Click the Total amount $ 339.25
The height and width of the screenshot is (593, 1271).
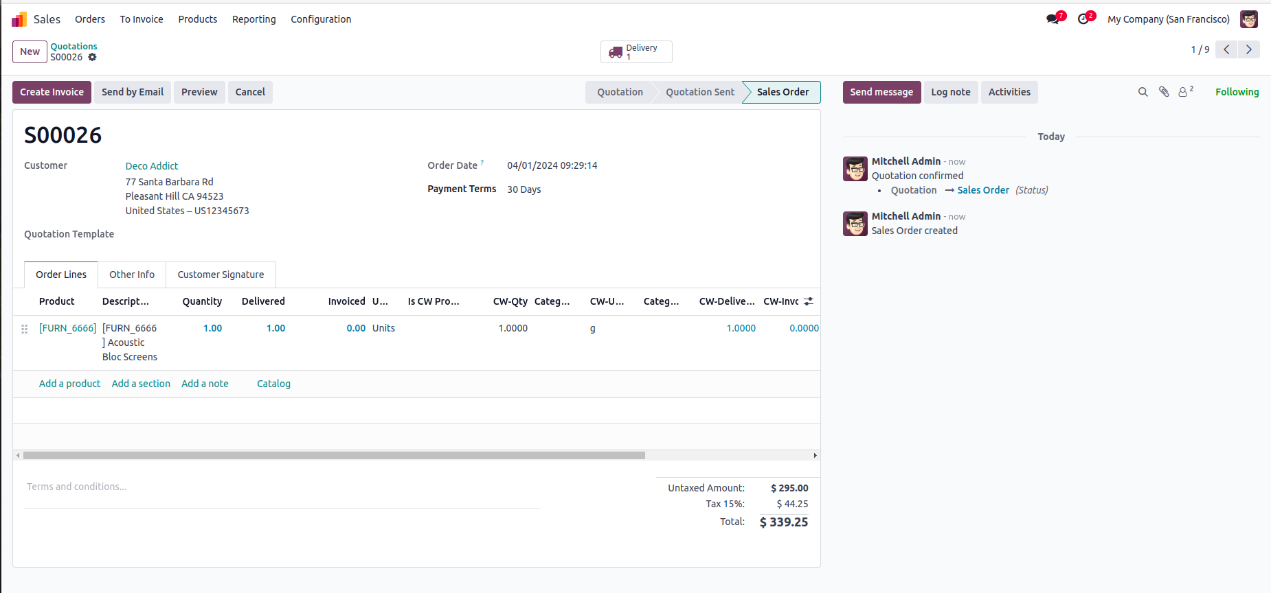point(784,522)
